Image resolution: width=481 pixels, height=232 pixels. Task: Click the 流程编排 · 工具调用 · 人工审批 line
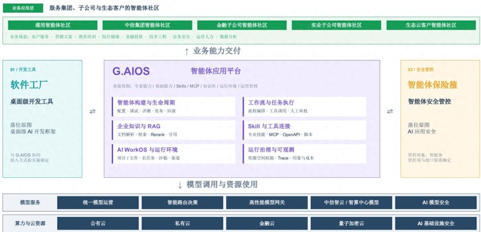click(278, 111)
